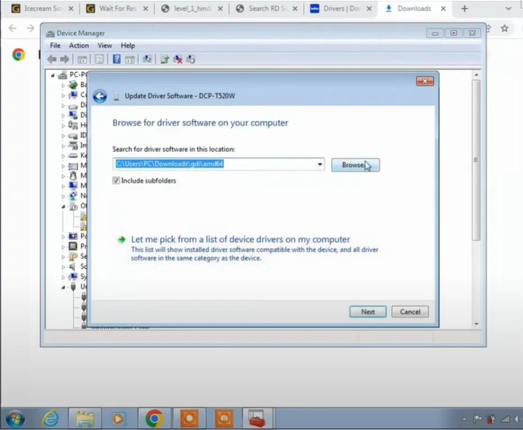This screenshot has height=430, width=523.
Task: Click the Browse button
Action: (x=355, y=165)
